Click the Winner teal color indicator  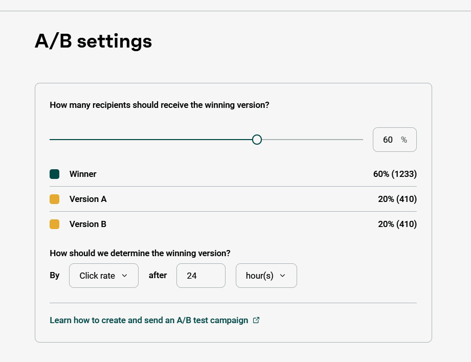[54, 174]
